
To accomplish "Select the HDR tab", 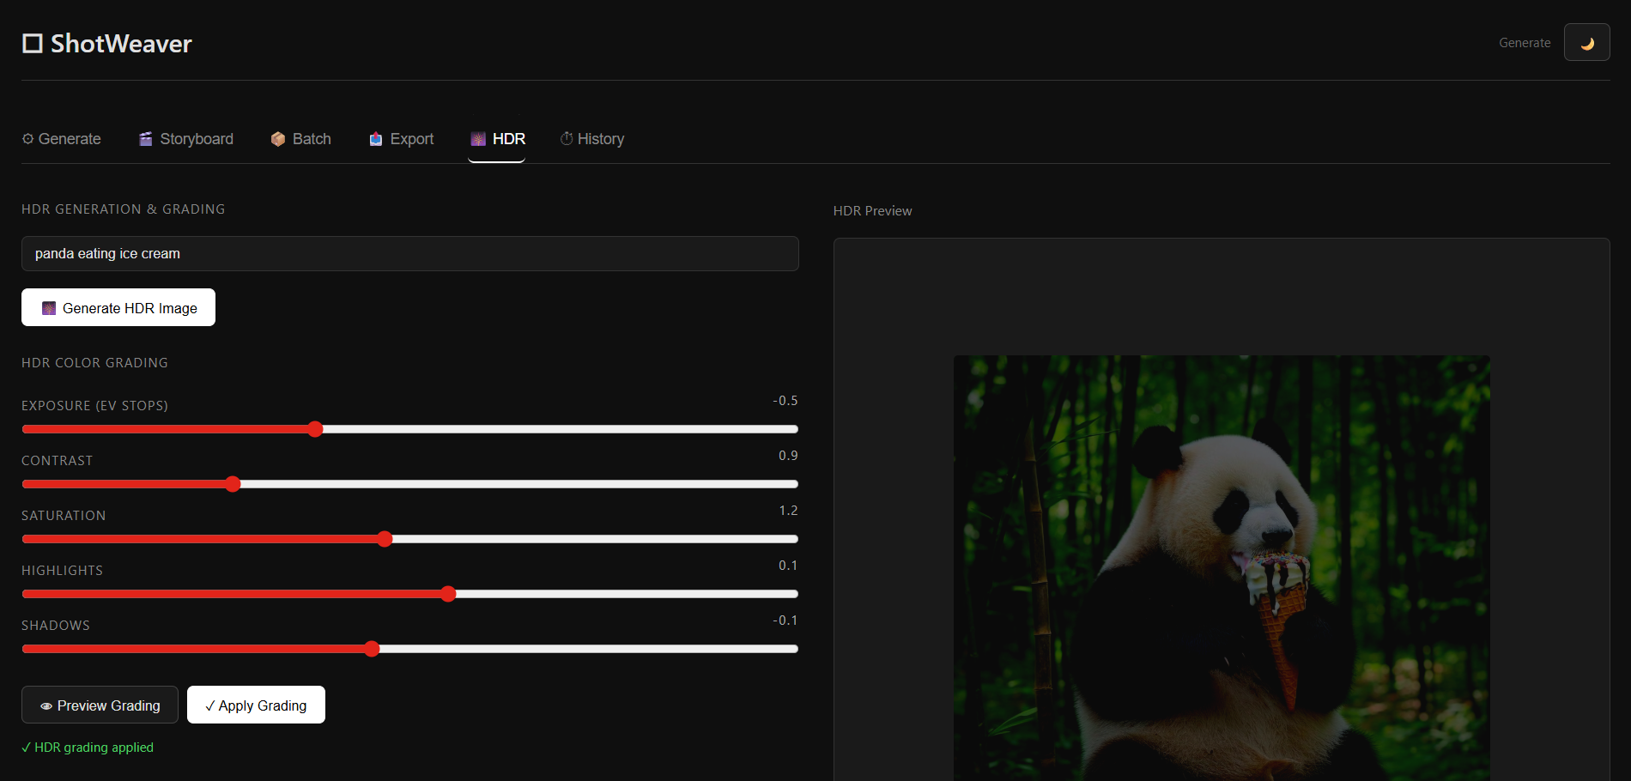I will 497,139.
